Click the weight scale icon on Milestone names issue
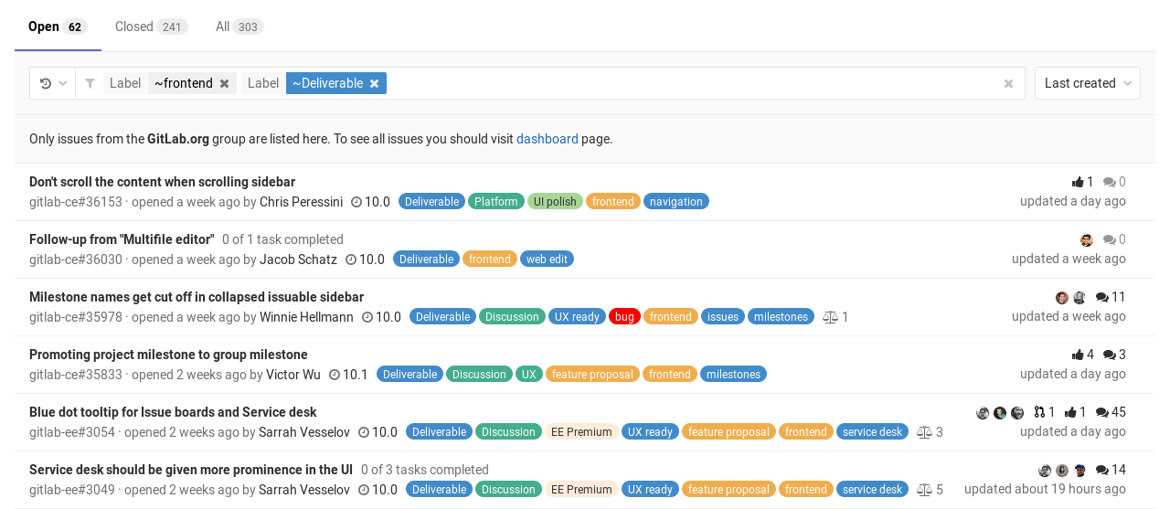The width and height of the screenshot is (1170, 509). 830,317
